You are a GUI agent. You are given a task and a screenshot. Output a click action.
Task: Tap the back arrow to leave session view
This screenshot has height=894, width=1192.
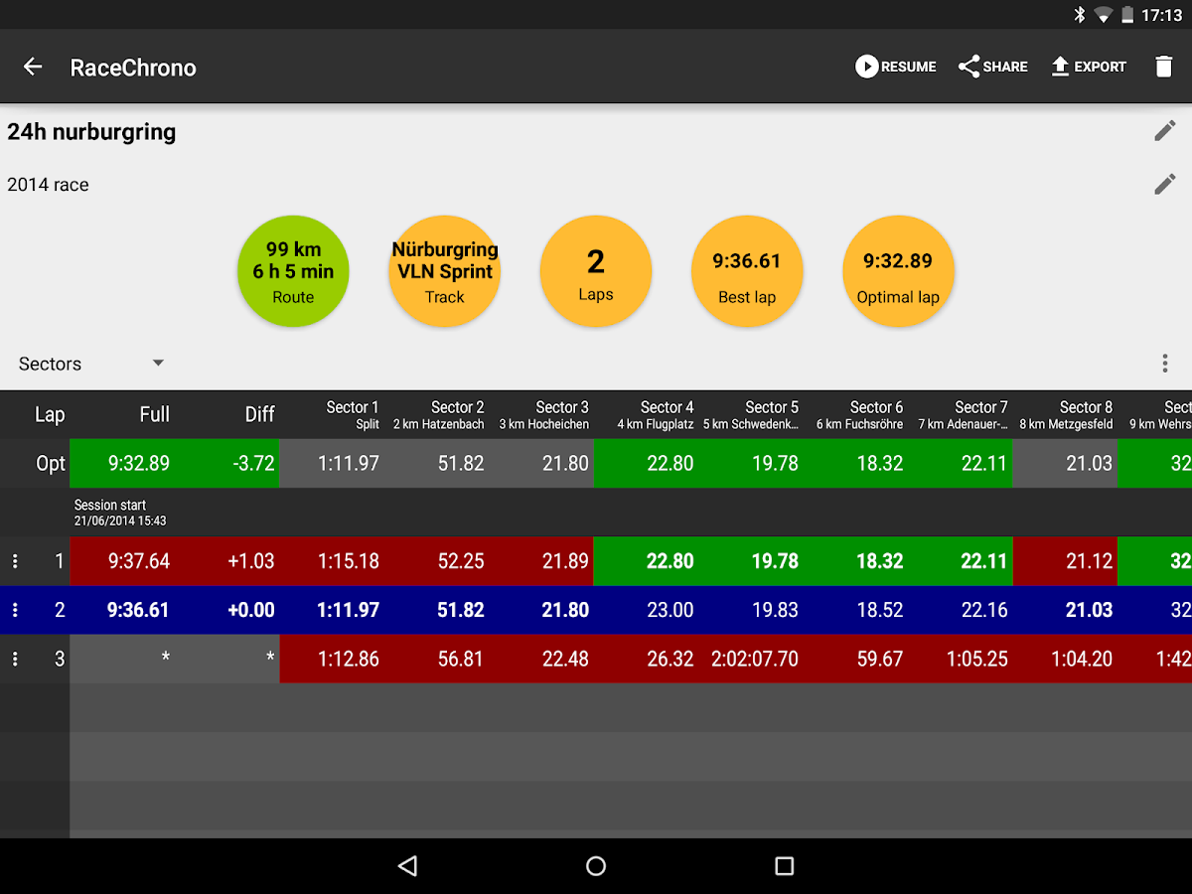click(33, 66)
